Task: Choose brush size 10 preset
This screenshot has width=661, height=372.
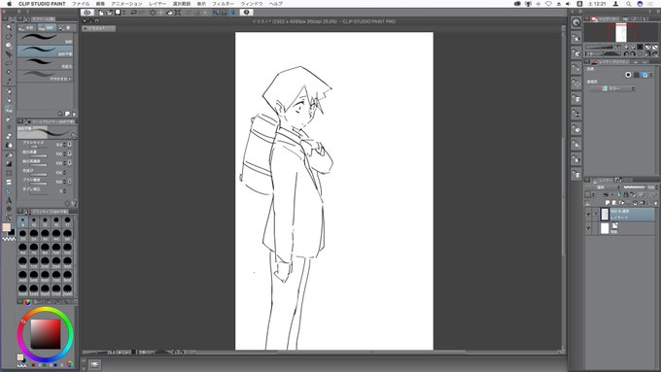Action: 34,222
